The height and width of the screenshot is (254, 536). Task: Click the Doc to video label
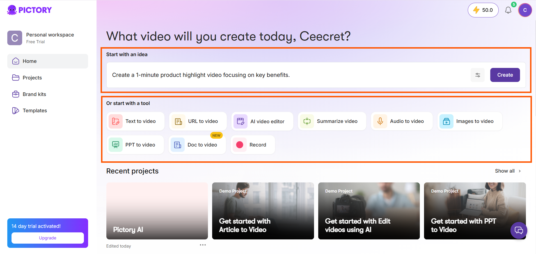(202, 145)
